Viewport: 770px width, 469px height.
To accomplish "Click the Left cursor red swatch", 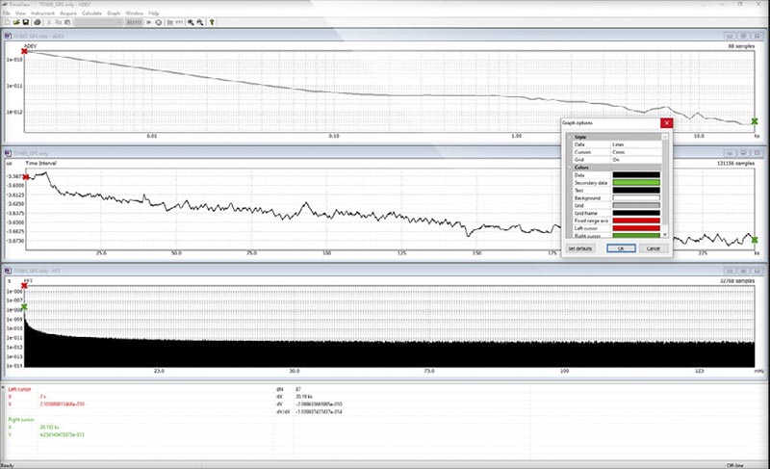I will 636,228.
